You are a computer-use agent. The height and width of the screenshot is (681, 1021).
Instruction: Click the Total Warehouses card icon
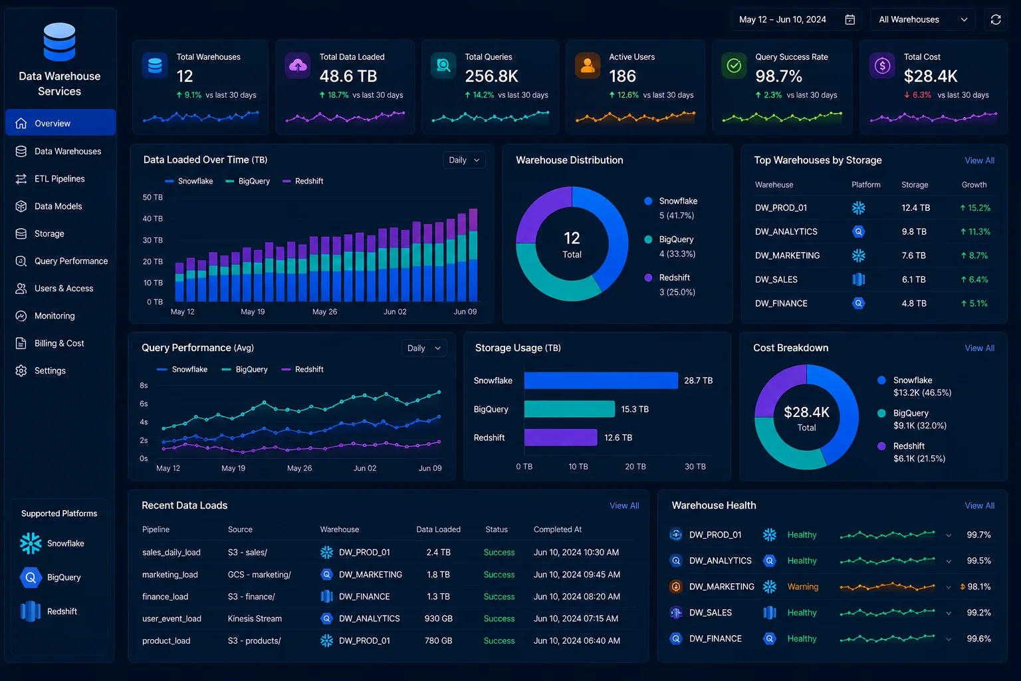click(x=155, y=65)
